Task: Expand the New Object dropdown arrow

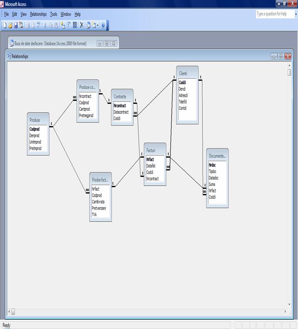Action: (98, 25)
